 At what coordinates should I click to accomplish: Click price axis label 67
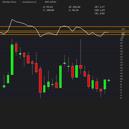tap(121, 98)
